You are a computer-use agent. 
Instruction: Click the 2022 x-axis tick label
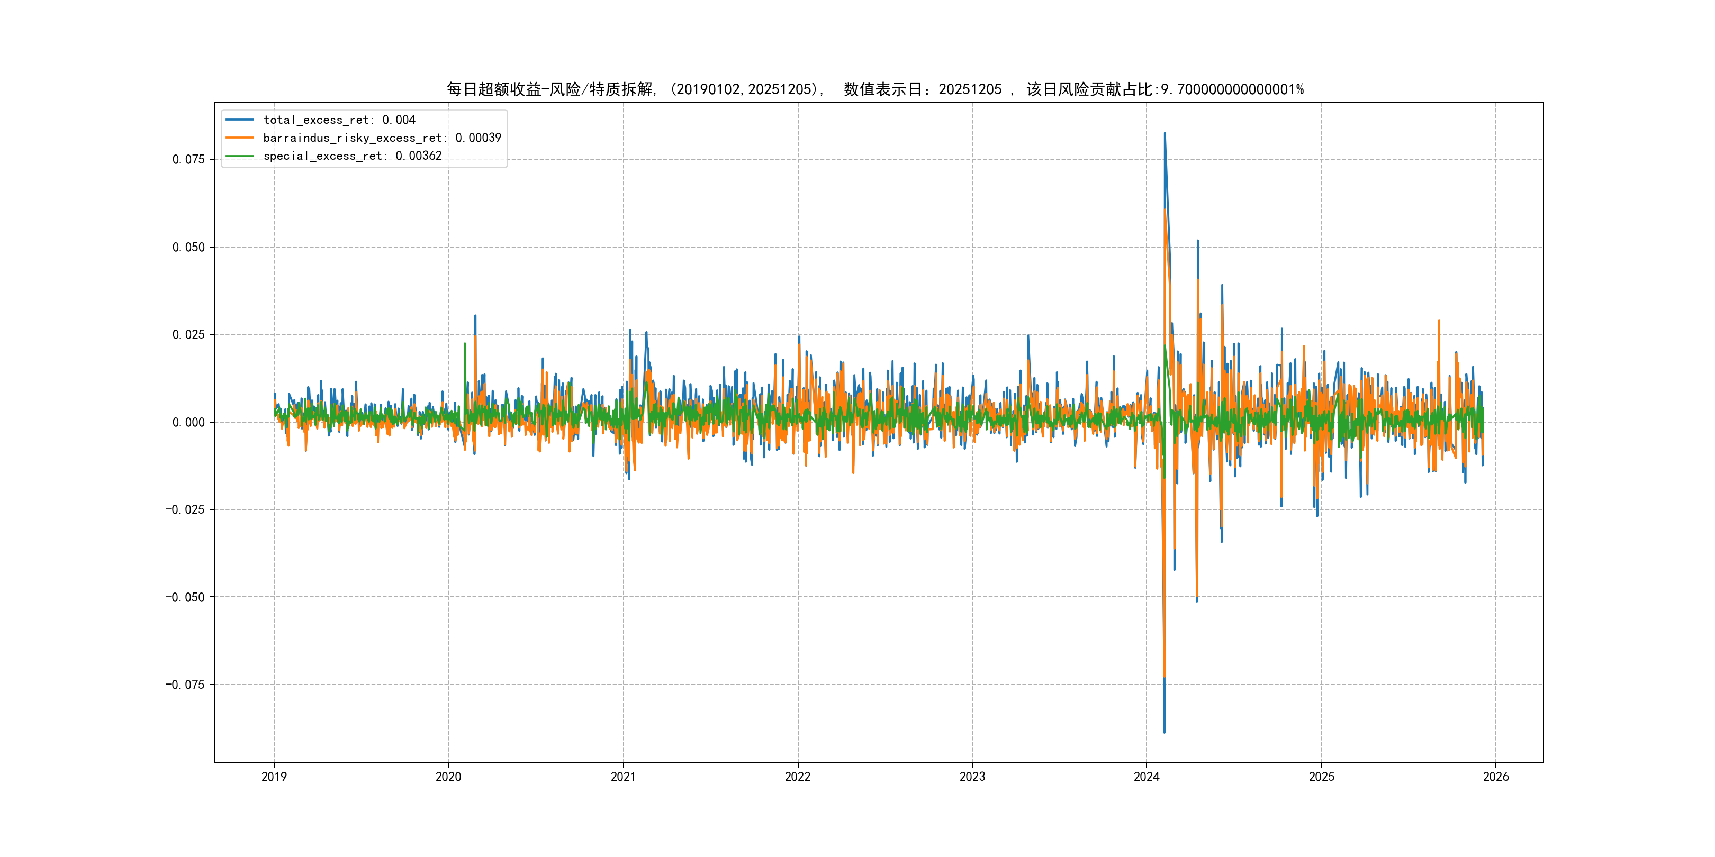click(x=798, y=777)
